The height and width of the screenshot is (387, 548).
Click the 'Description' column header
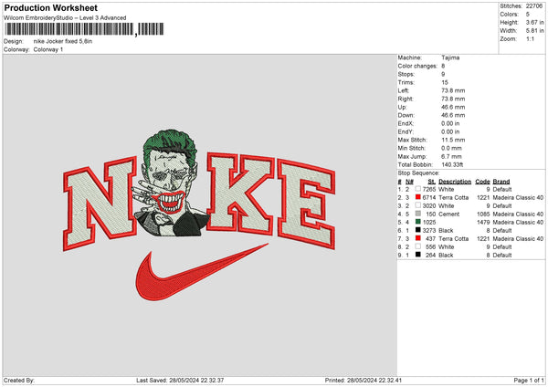point(455,182)
